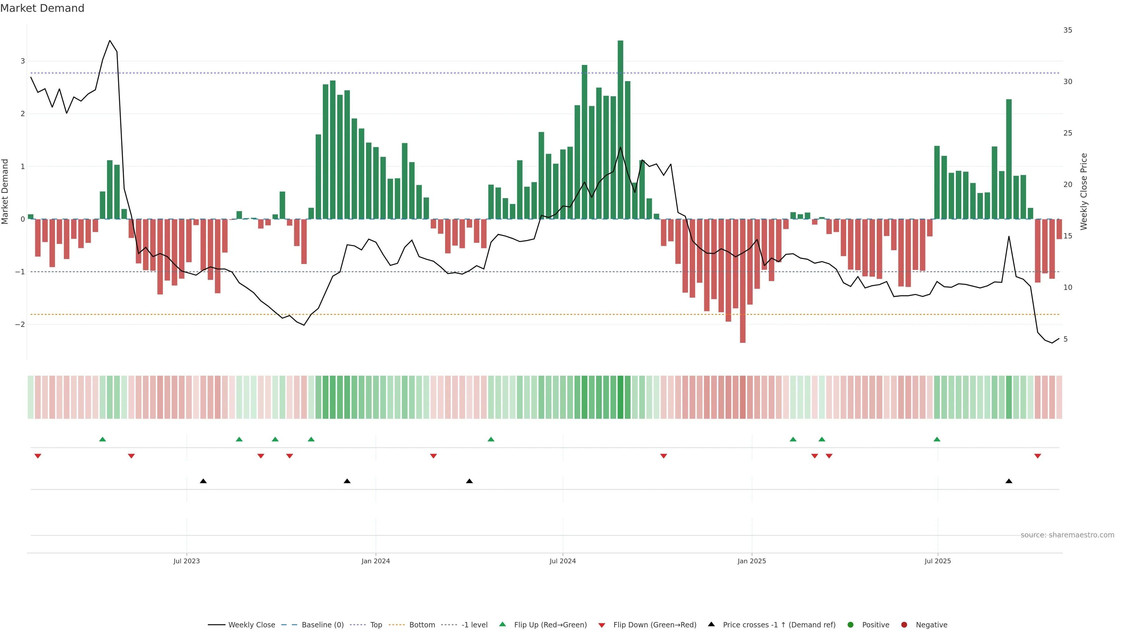1129x635 pixels.
Task: Click the green Flip Up legend triangle
Action: 503,624
